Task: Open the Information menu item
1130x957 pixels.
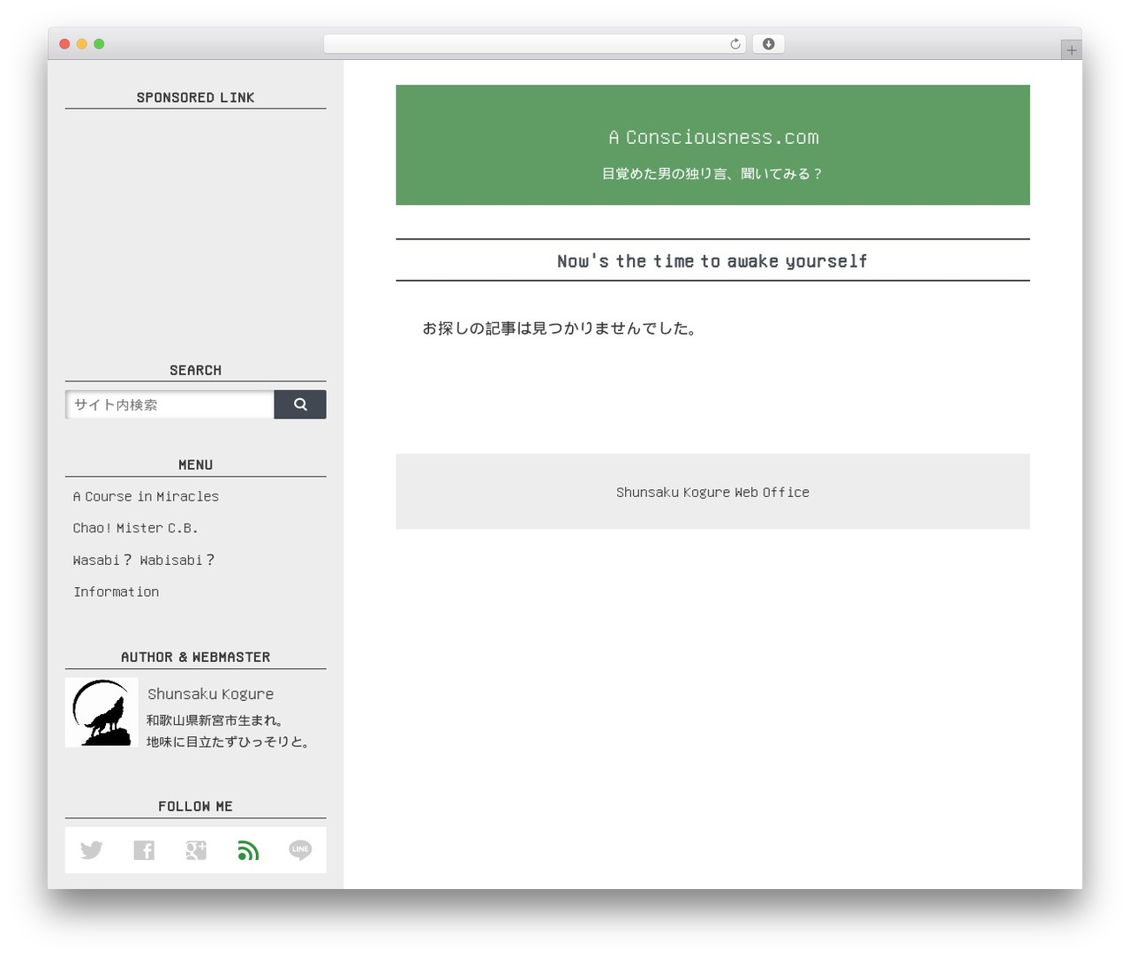Action: coord(117,592)
